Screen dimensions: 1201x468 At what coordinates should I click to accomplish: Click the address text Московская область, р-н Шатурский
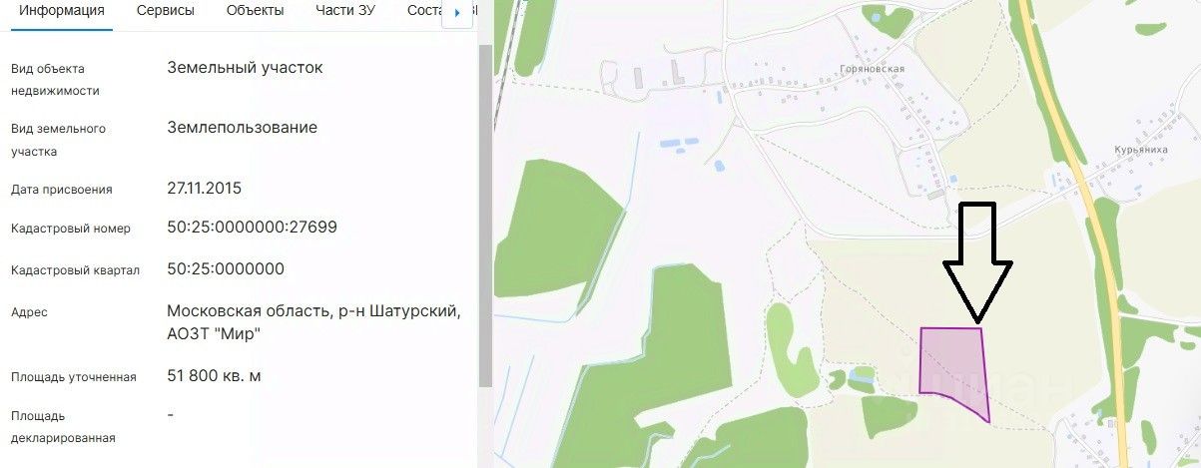coord(314,311)
